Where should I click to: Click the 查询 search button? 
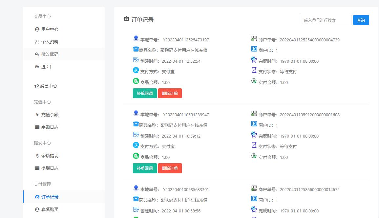tap(361, 20)
